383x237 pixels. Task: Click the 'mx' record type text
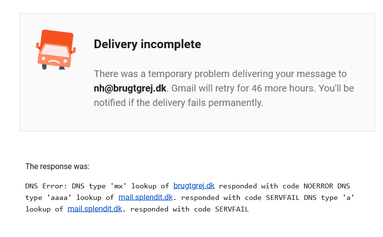point(119,186)
